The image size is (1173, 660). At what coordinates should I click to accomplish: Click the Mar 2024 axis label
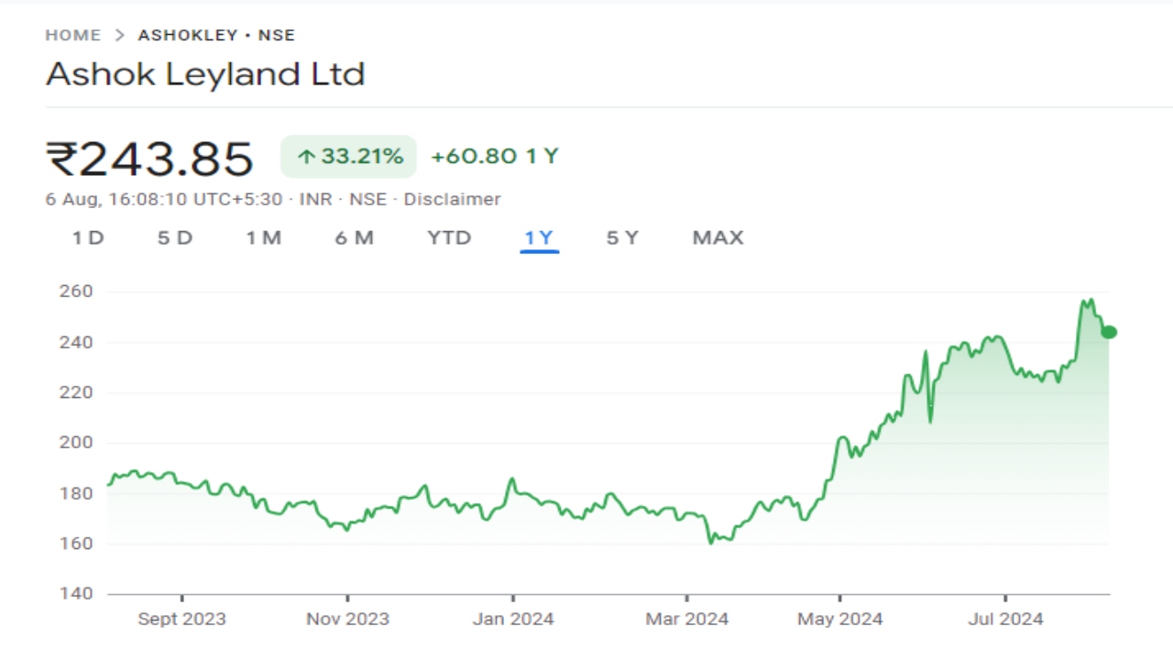tap(687, 620)
